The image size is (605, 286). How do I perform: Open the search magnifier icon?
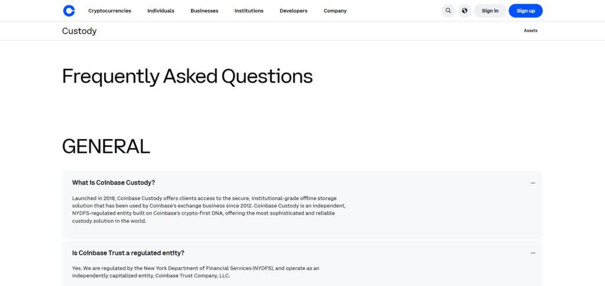(448, 11)
